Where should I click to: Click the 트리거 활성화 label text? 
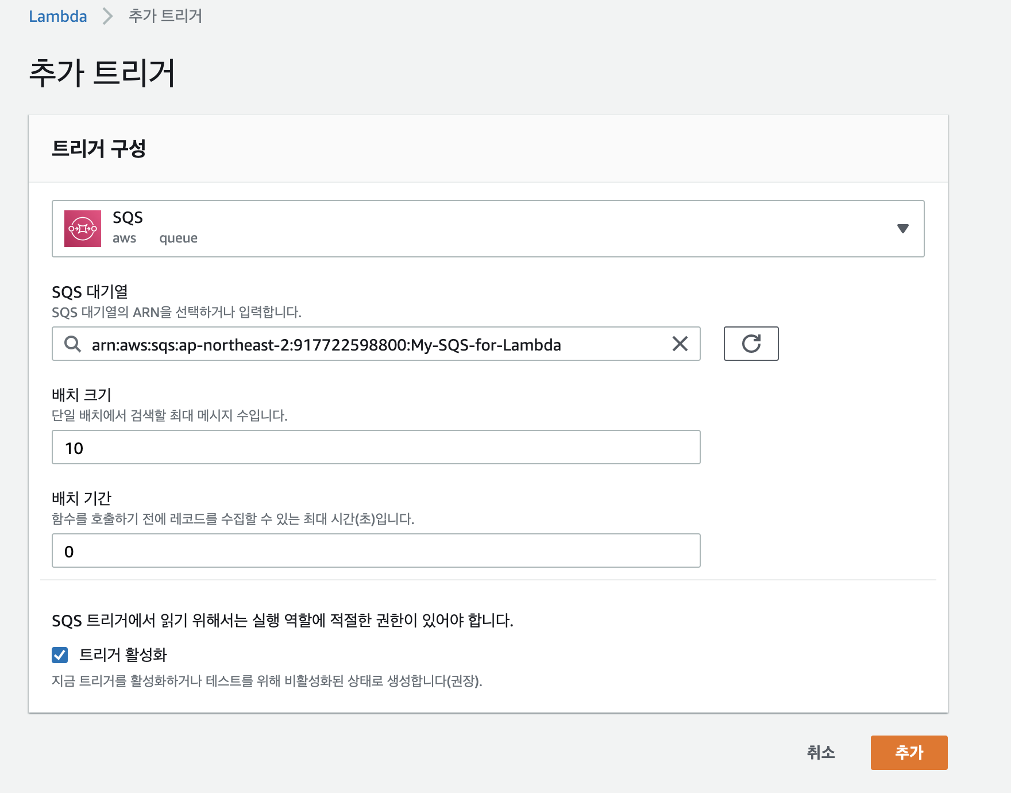123,655
